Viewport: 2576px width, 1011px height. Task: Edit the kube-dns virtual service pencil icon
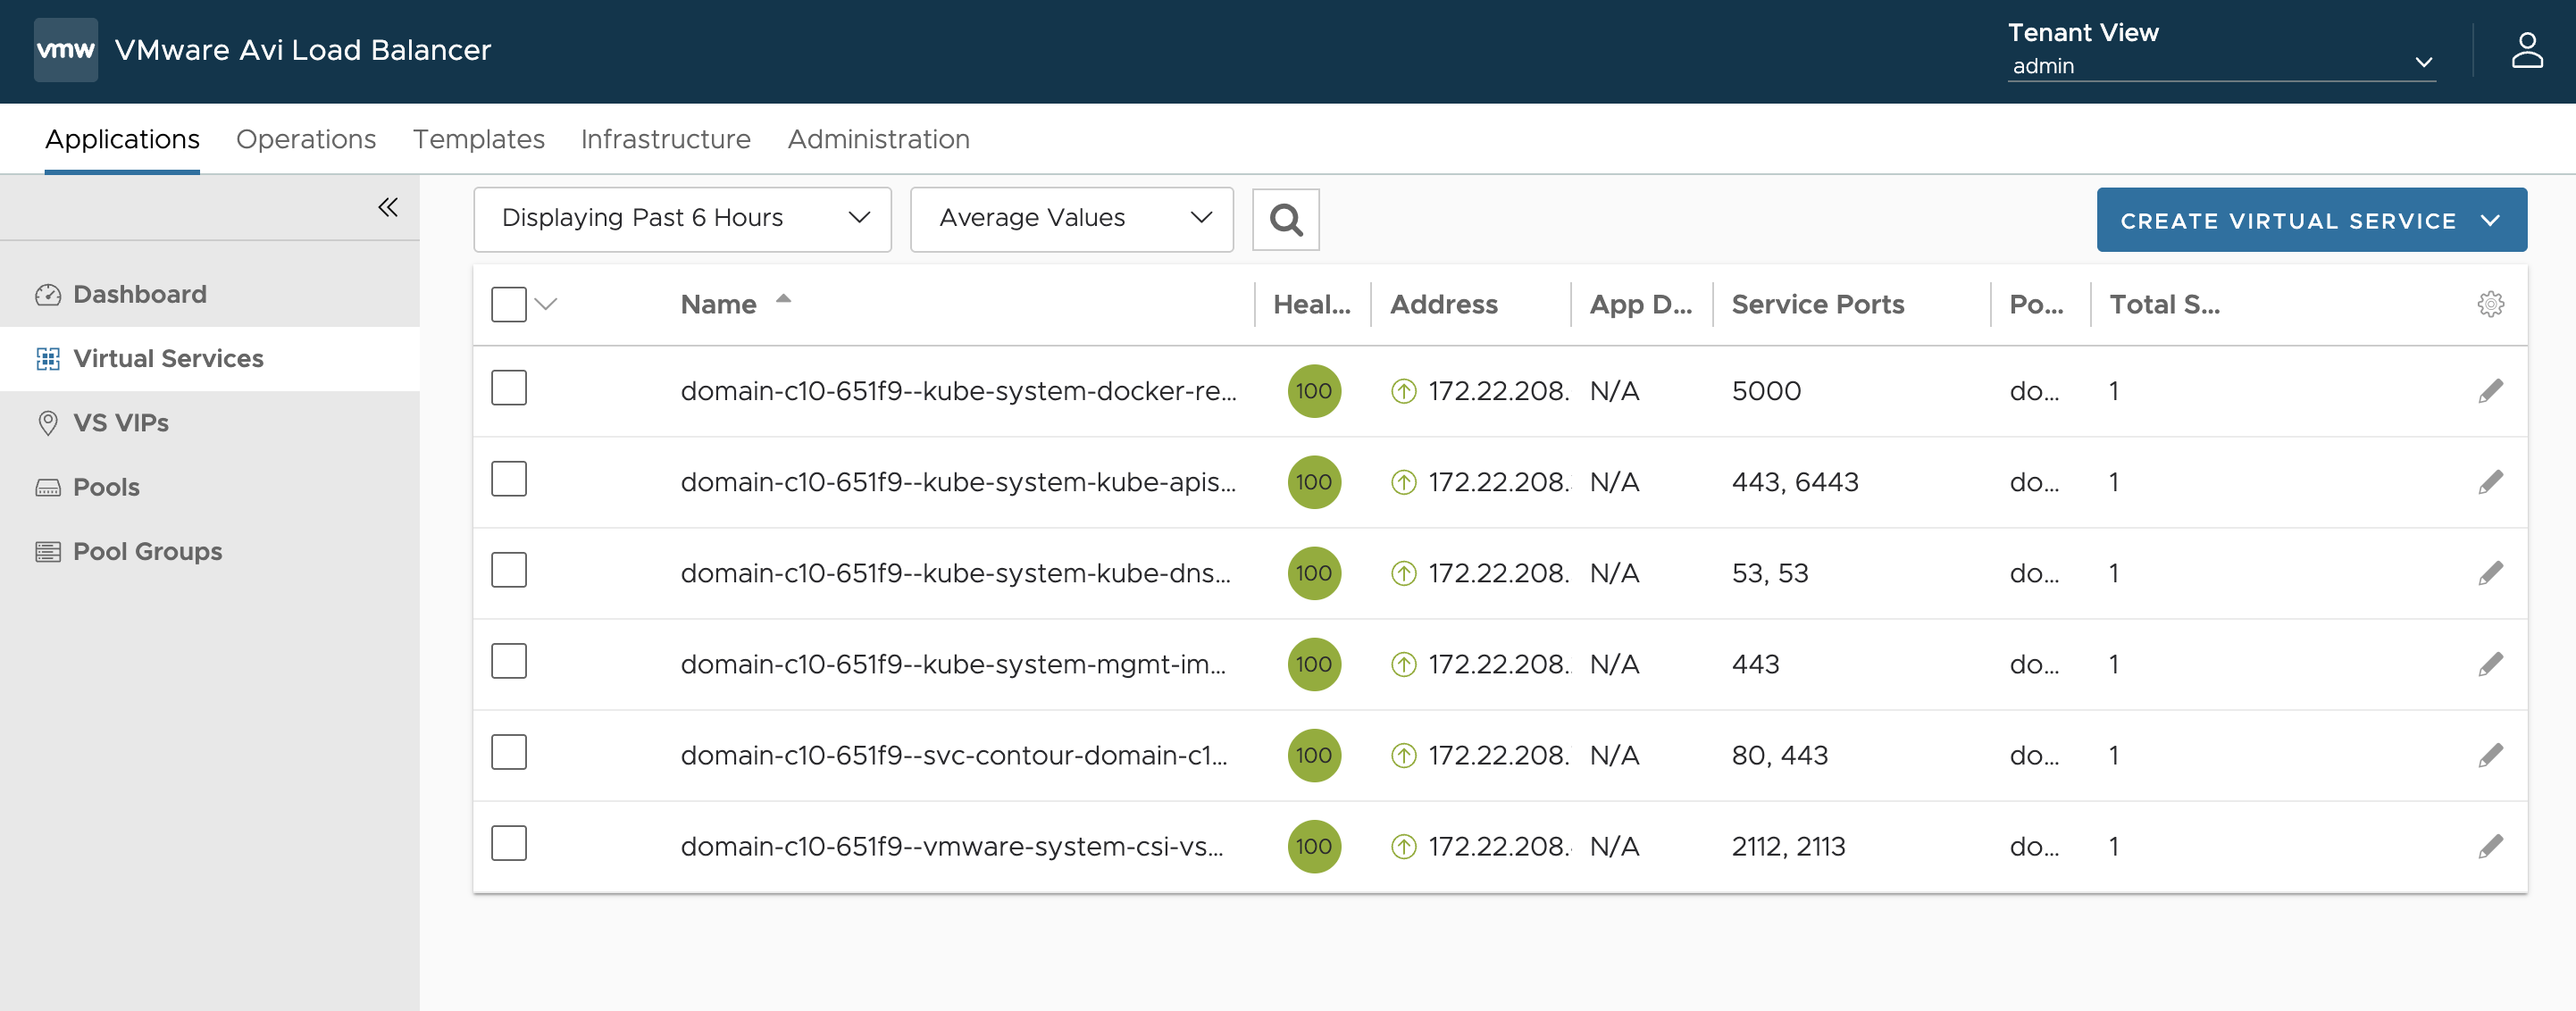(2490, 573)
